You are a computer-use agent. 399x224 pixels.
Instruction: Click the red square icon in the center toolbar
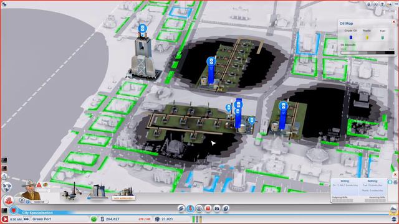tap(208, 208)
